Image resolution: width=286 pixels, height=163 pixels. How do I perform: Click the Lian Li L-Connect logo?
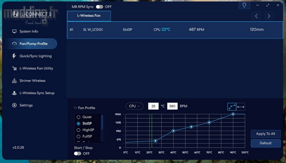[16, 14]
